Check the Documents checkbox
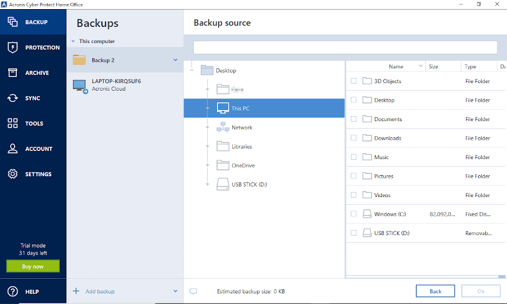 (x=354, y=119)
